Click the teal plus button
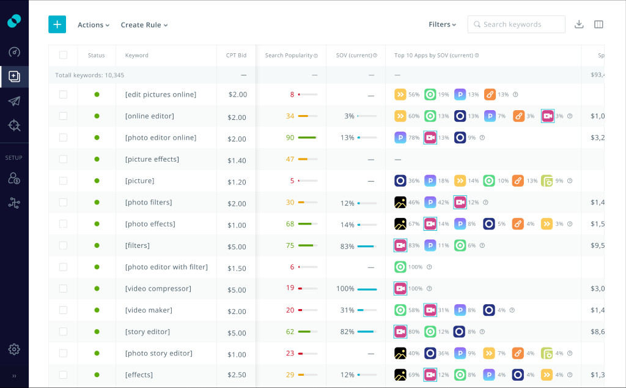 (57, 24)
